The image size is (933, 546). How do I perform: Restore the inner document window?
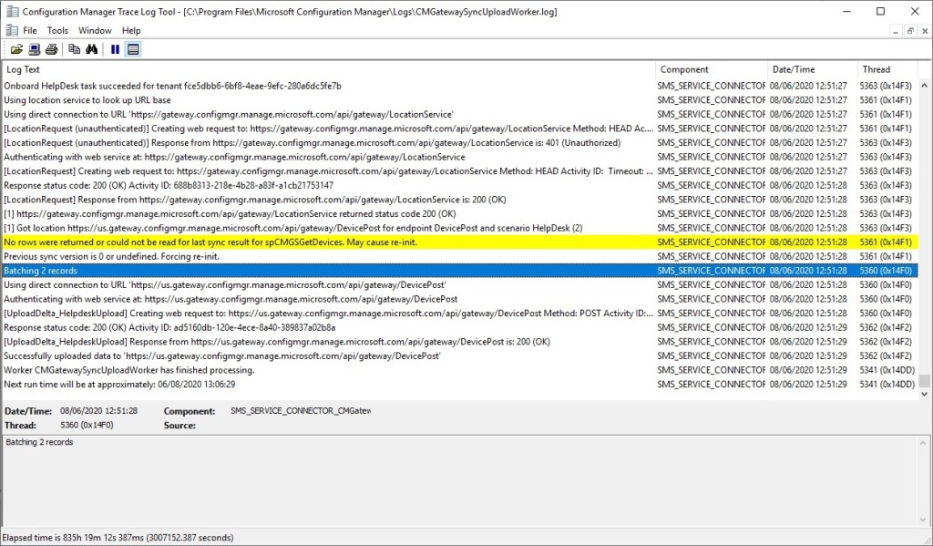point(909,30)
